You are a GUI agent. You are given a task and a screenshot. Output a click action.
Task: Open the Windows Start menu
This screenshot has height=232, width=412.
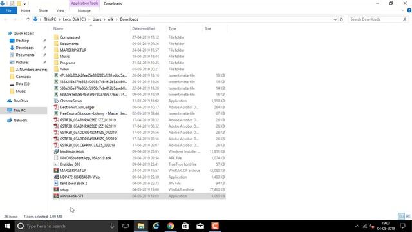(x=7, y=226)
